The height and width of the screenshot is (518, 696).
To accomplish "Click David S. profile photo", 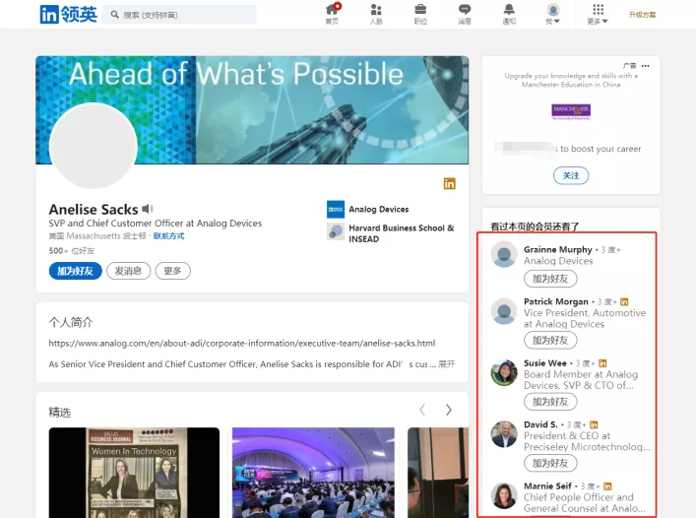I will coord(504,434).
